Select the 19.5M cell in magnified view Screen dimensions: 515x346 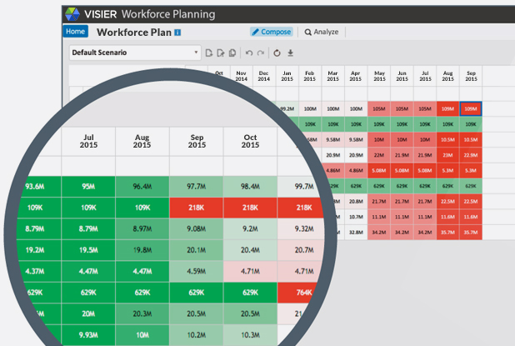pyautogui.click(x=88, y=250)
